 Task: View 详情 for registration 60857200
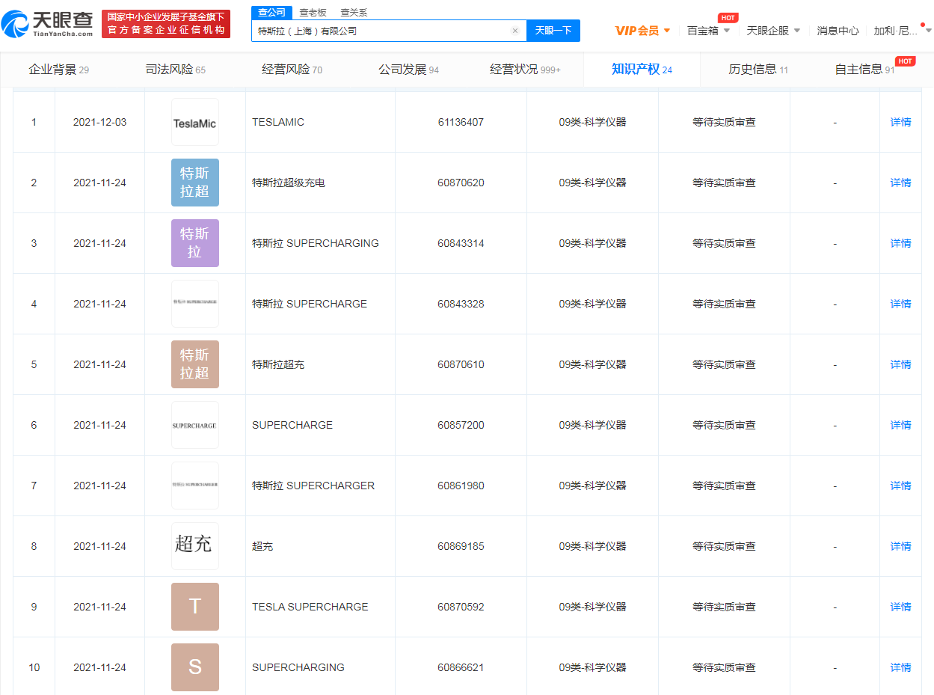point(900,425)
